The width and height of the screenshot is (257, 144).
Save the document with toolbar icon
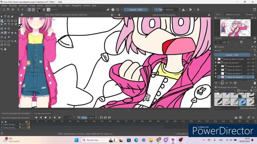pyautogui.click(x=12, y=10)
